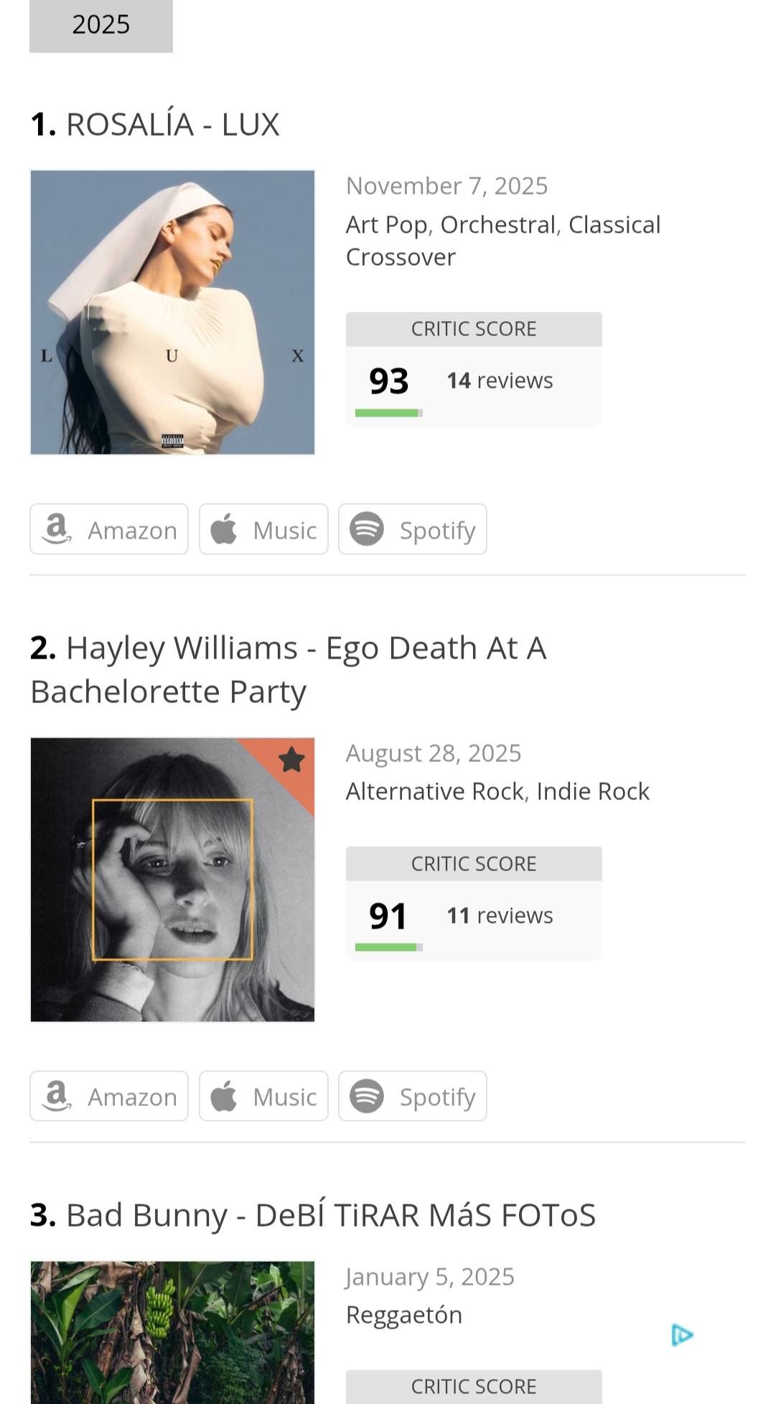758x1404 pixels.
Task: Open the Art Pop genre link
Action: pos(387,225)
